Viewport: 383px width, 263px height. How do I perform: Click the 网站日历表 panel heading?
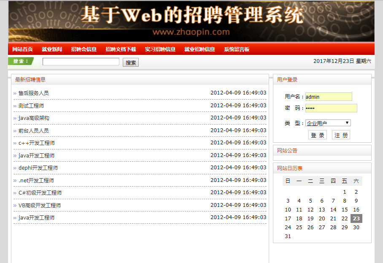pos(290,168)
